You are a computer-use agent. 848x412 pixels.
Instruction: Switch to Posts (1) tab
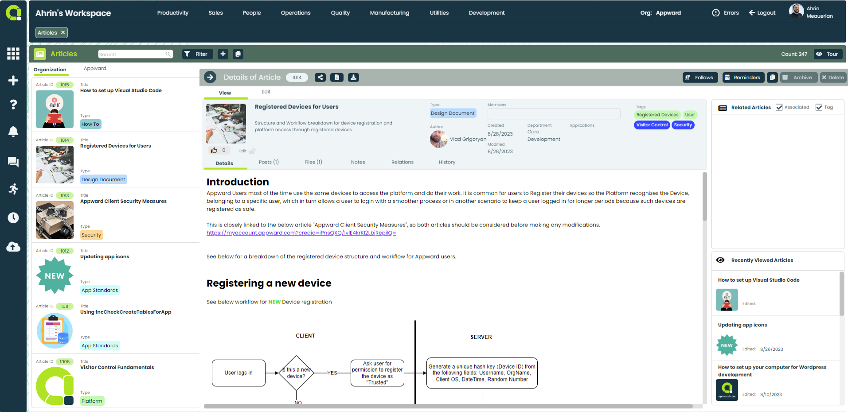click(269, 162)
